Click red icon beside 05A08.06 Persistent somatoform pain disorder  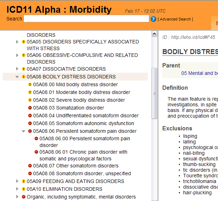point(30,131)
